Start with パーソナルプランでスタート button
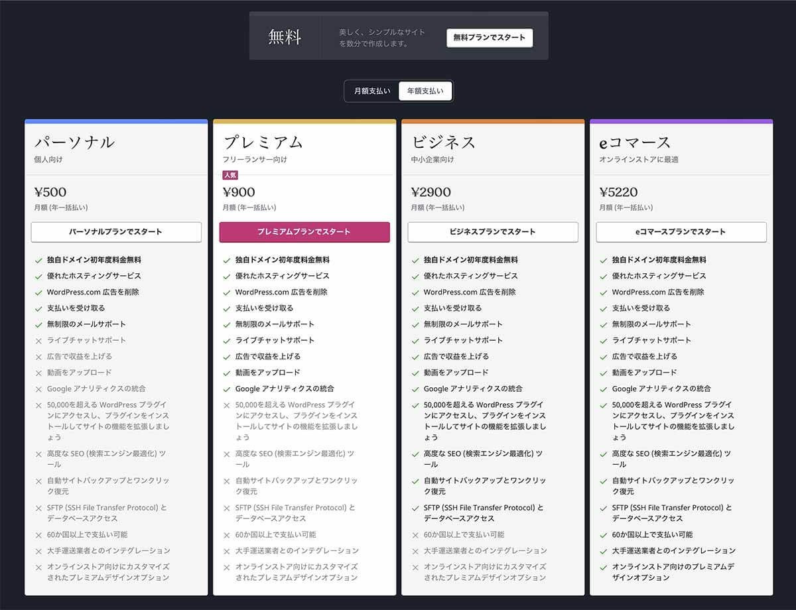Image resolution: width=796 pixels, height=610 pixels. click(116, 232)
